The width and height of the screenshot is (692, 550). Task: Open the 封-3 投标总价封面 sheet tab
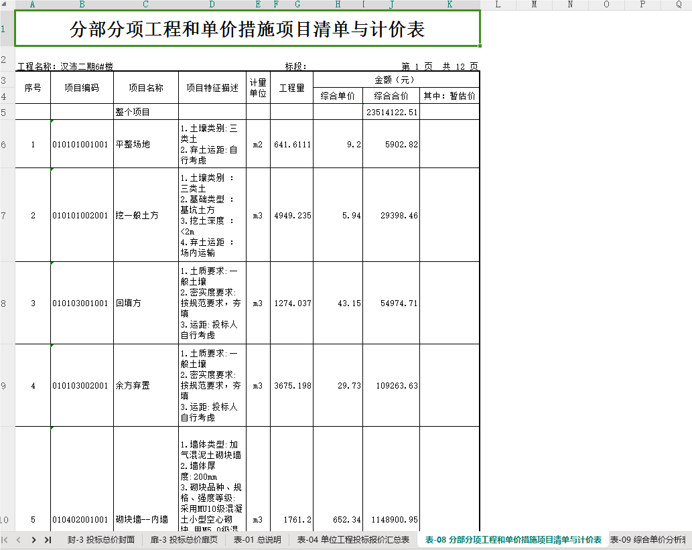(x=101, y=539)
